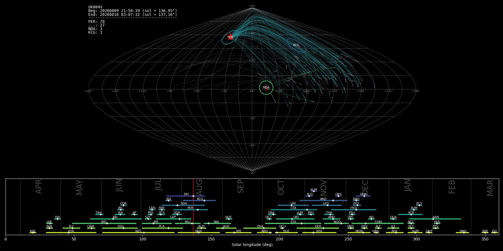The height and width of the screenshot is (251, 503).
Task: Click the End: 20260810 03:07:32 timestamp line
Action: coord(133,15)
